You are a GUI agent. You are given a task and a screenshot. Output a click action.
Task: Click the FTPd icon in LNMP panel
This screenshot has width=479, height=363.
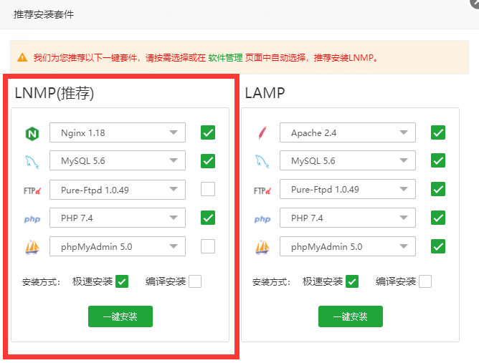(32, 191)
